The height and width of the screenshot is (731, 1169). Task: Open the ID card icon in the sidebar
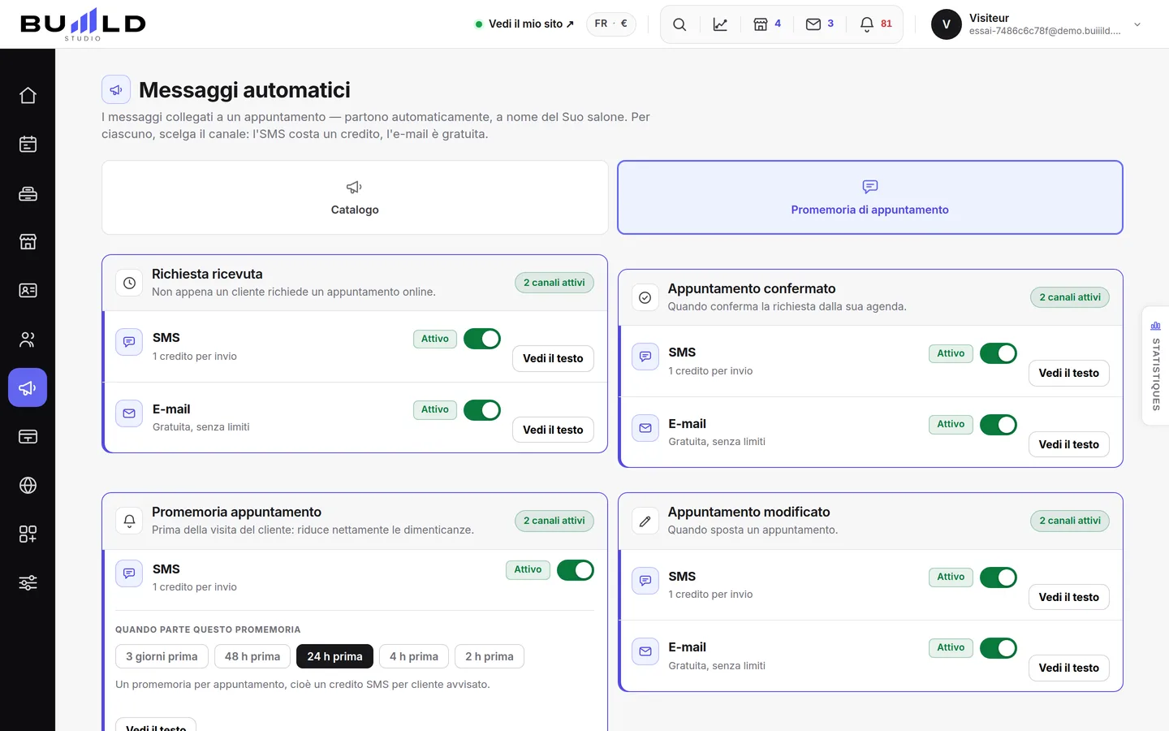[x=28, y=291]
